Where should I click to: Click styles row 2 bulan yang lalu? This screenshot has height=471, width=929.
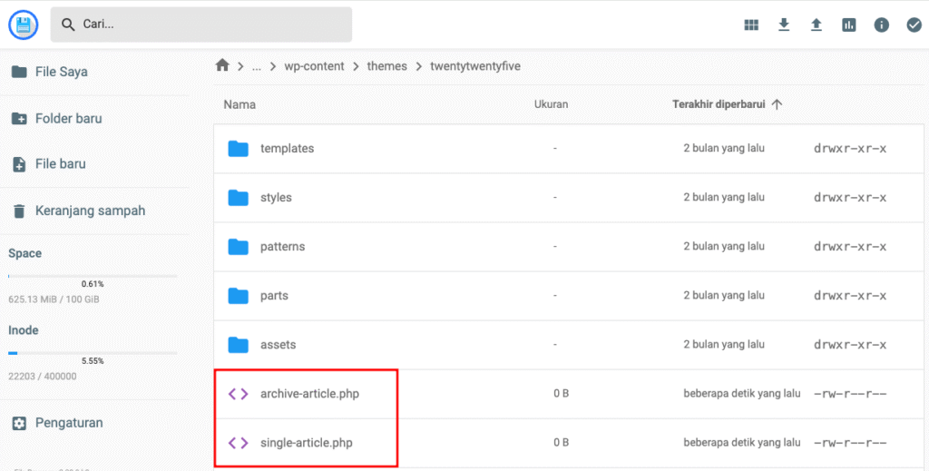pos(724,197)
